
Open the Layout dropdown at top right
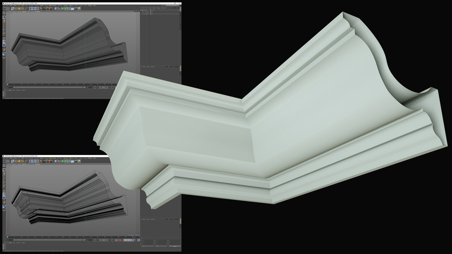point(172,6)
